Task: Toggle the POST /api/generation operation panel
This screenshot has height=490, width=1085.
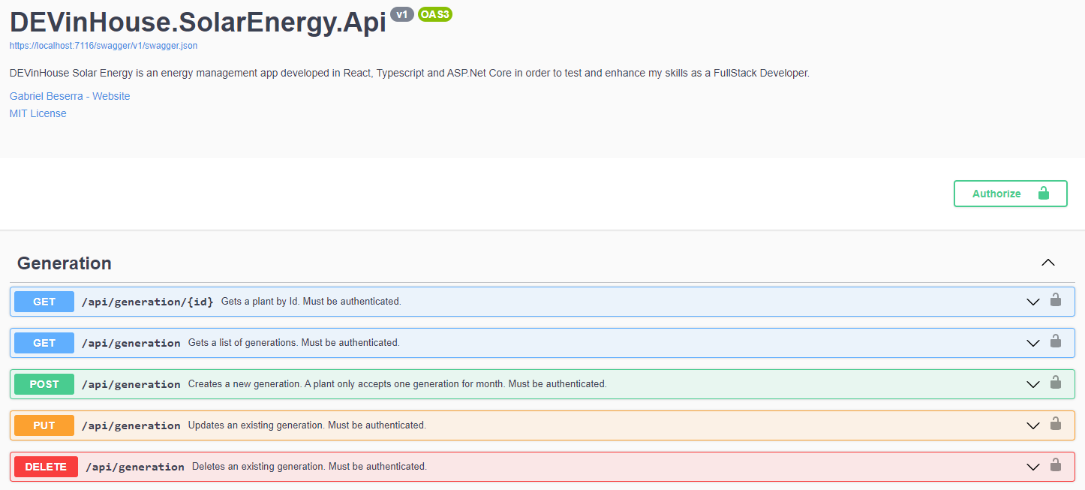Action: 1032,383
